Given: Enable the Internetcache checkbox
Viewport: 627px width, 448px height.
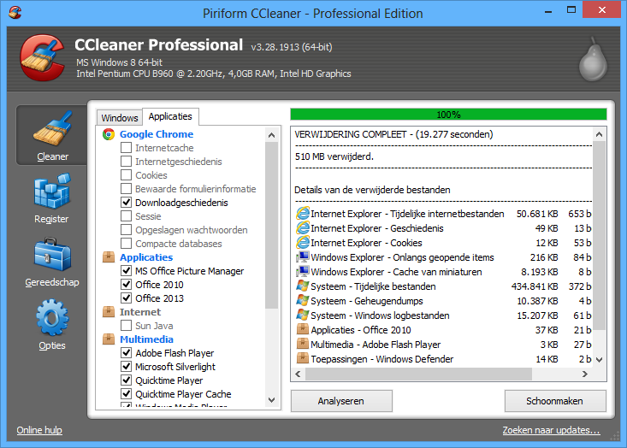Looking at the screenshot, I should click(127, 147).
